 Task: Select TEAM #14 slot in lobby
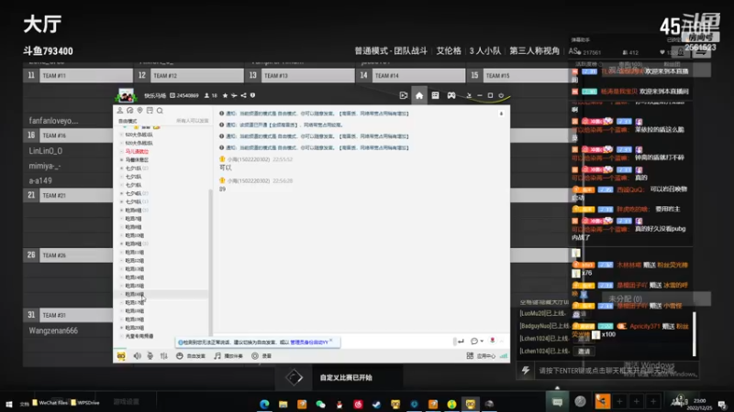pos(410,76)
